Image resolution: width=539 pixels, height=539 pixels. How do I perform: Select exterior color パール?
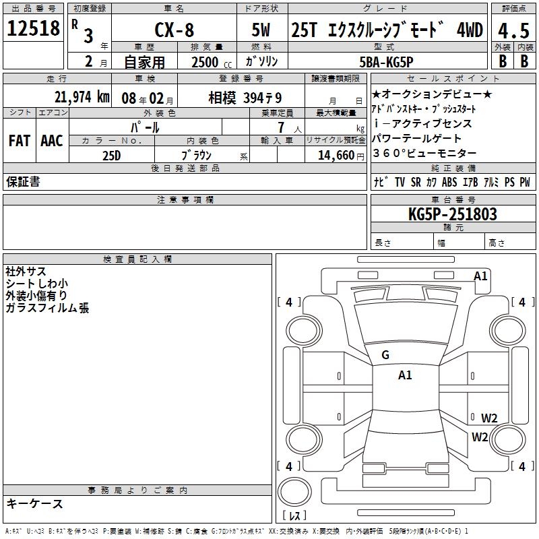coord(145,127)
